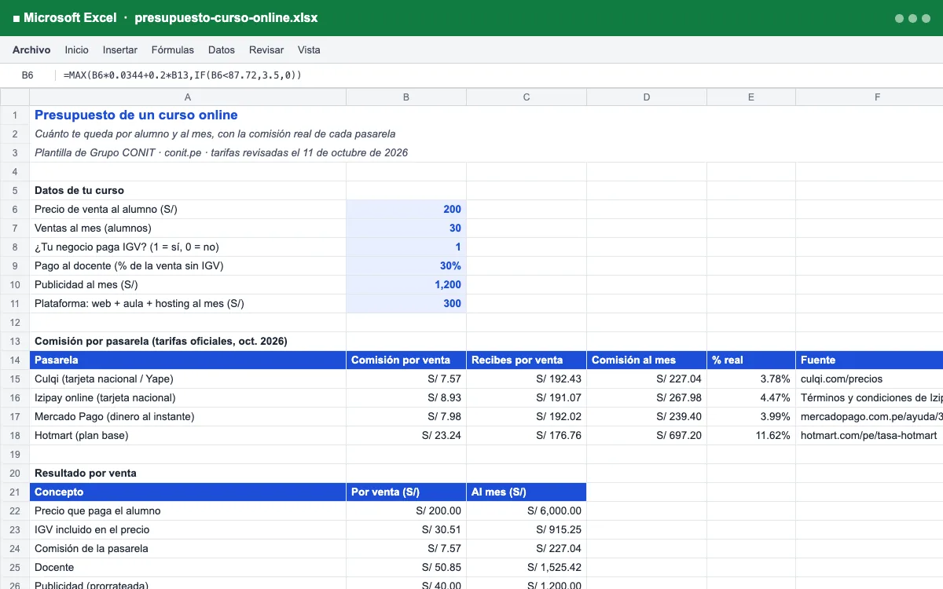Image resolution: width=943 pixels, height=589 pixels.
Task: Select Mercado Pago received S/ 192.02
Action: 527,416
